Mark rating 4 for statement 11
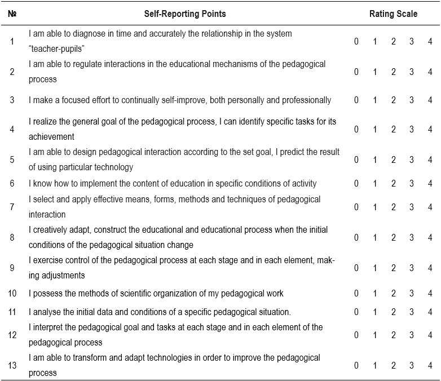 point(430,312)
